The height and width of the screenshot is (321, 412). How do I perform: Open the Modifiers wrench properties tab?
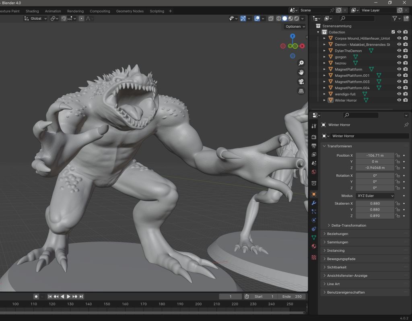click(314, 203)
